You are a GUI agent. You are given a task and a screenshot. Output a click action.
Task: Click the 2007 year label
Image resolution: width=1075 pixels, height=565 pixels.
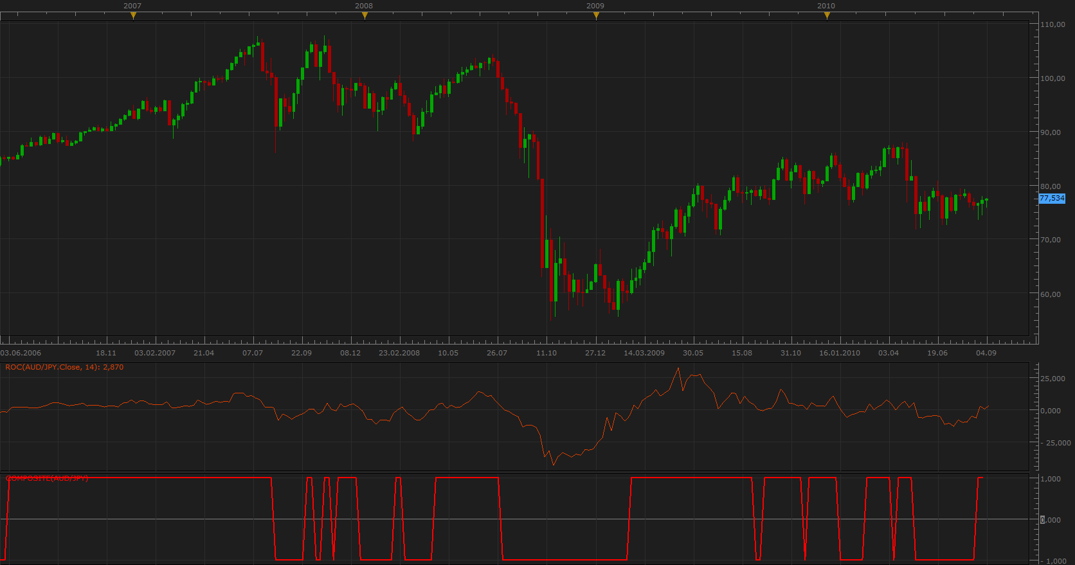coord(132,6)
